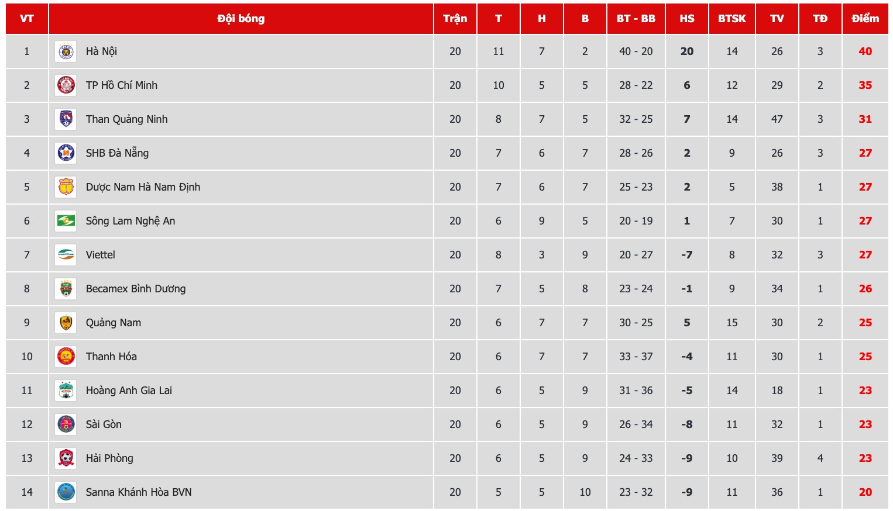The image size is (893, 511).
Task: Click the Hoàng Anh Gia Lai logo
Action: tap(66, 391)
